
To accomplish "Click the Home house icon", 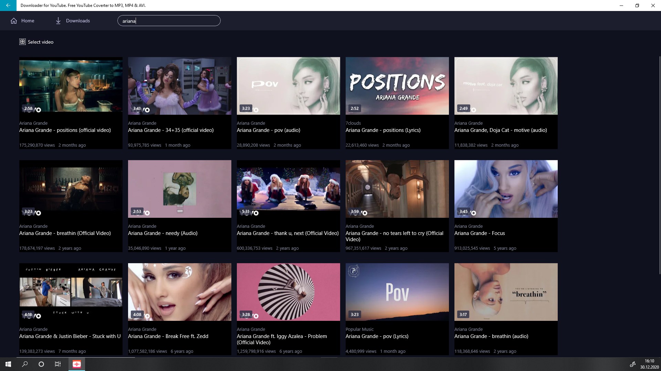I will point(14,21).
